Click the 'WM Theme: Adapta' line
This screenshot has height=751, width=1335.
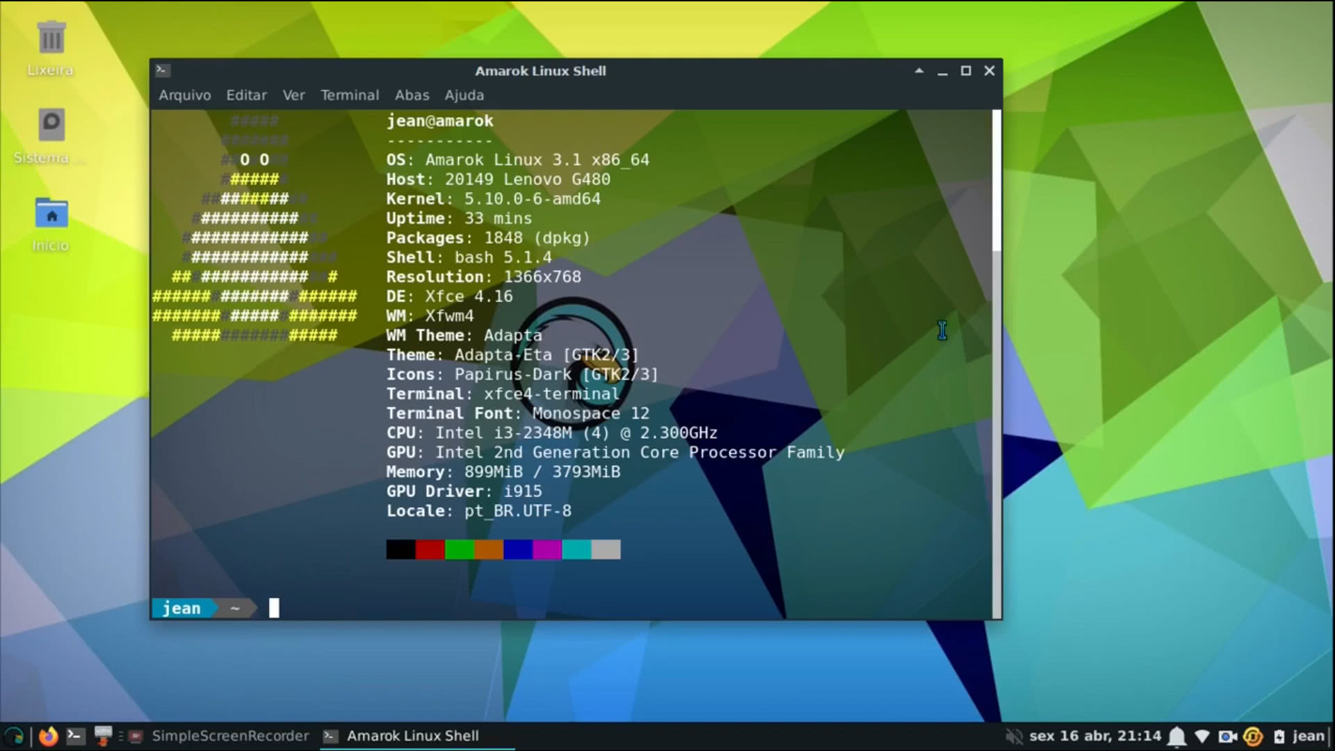click(464, 335)
